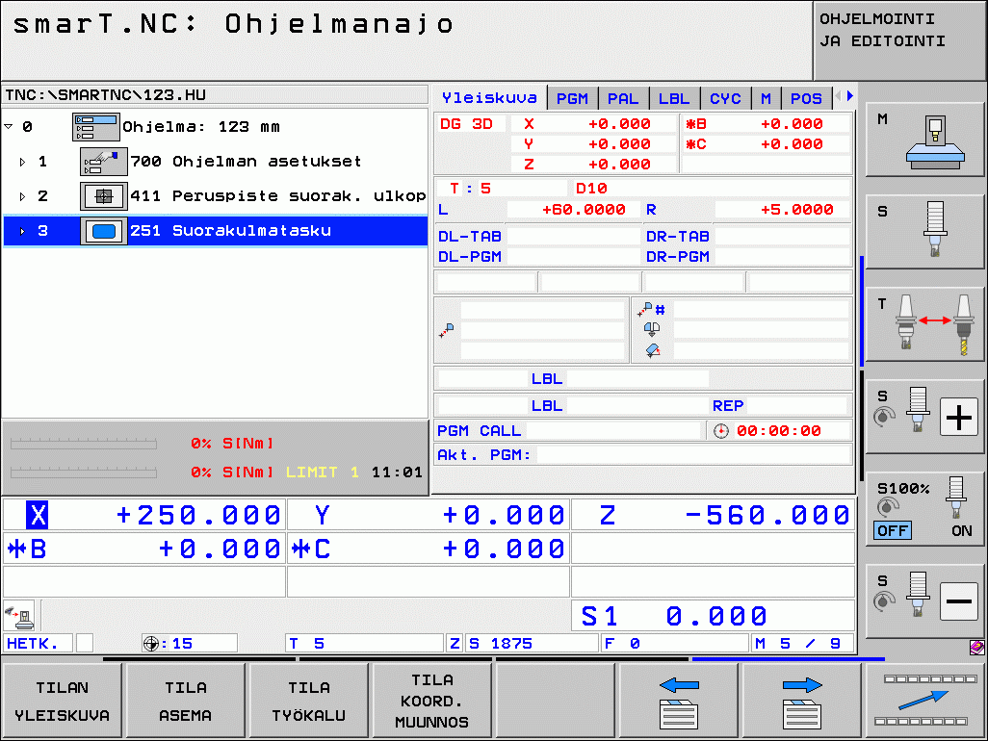
Task: Click the TILA KOORD. MUUNNOS softkey
Action: 432,701
